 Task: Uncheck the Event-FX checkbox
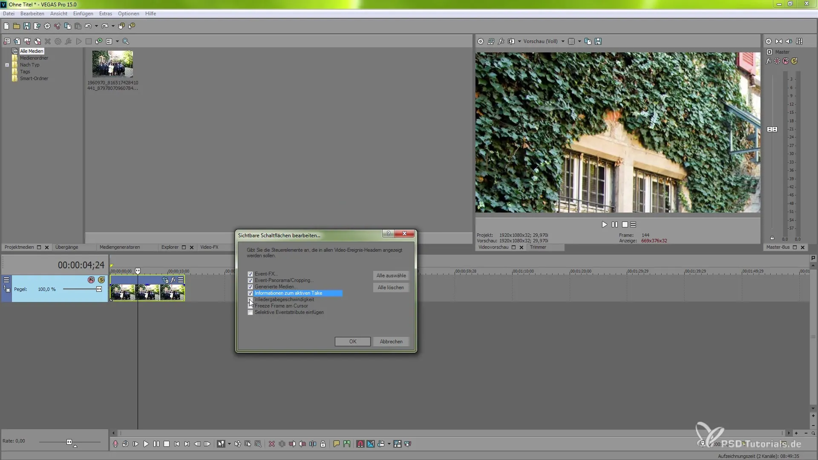[x=250, y=274]
